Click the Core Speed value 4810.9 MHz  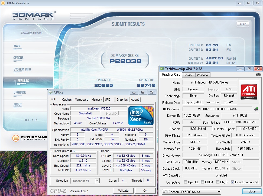point(83,156)
